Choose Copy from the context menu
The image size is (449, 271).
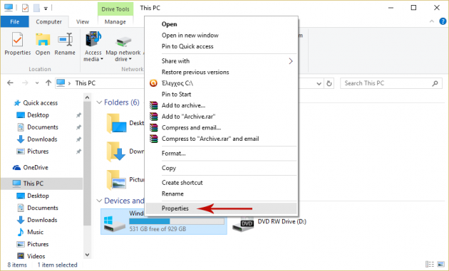221,168
